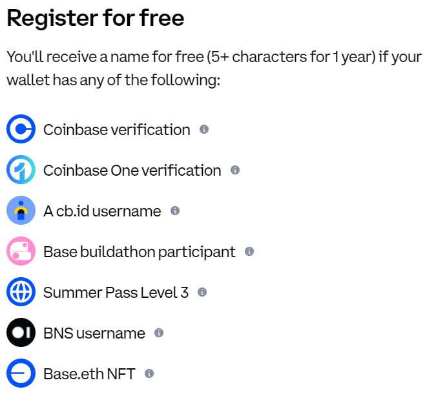The width and height of the screenshot is (436, 398).
Task: Click the cb.id username avatar icon
Action: (x=21, y=210)
